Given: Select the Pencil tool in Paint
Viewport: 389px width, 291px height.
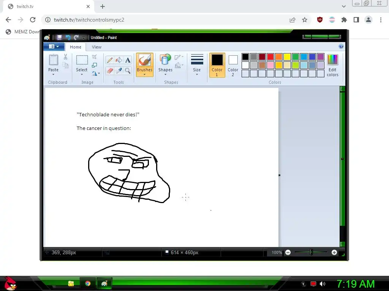Looking at the screenshot, I should point(110,60).
